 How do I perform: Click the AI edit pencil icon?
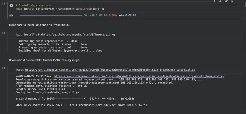click(226, 1)
